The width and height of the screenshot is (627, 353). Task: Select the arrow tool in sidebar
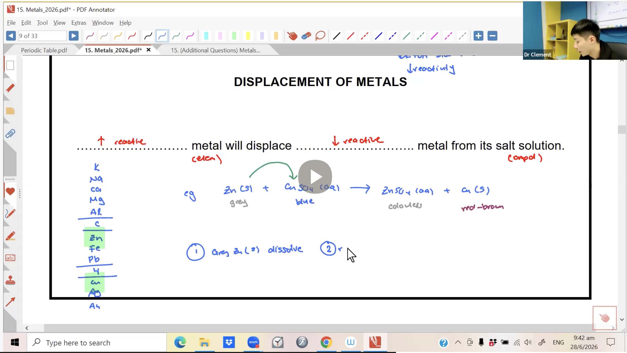(10, 302)
